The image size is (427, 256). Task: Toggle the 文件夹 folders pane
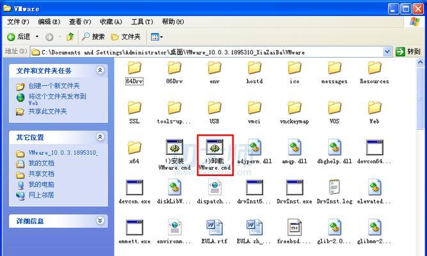coord(126,36)
